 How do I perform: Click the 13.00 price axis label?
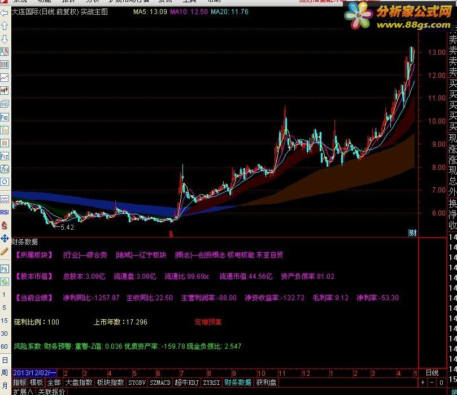(437, 52)
